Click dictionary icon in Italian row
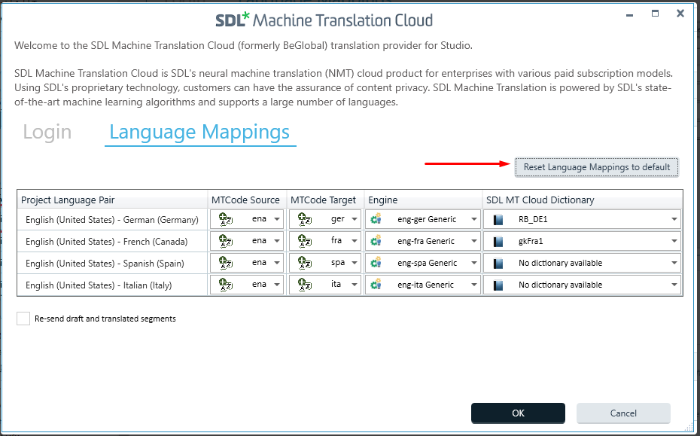This screenshot has width=700, height=436. pos(498,285)
